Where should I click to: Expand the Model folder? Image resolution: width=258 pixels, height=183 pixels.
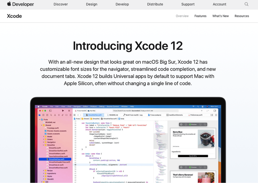tap(44, 137)
